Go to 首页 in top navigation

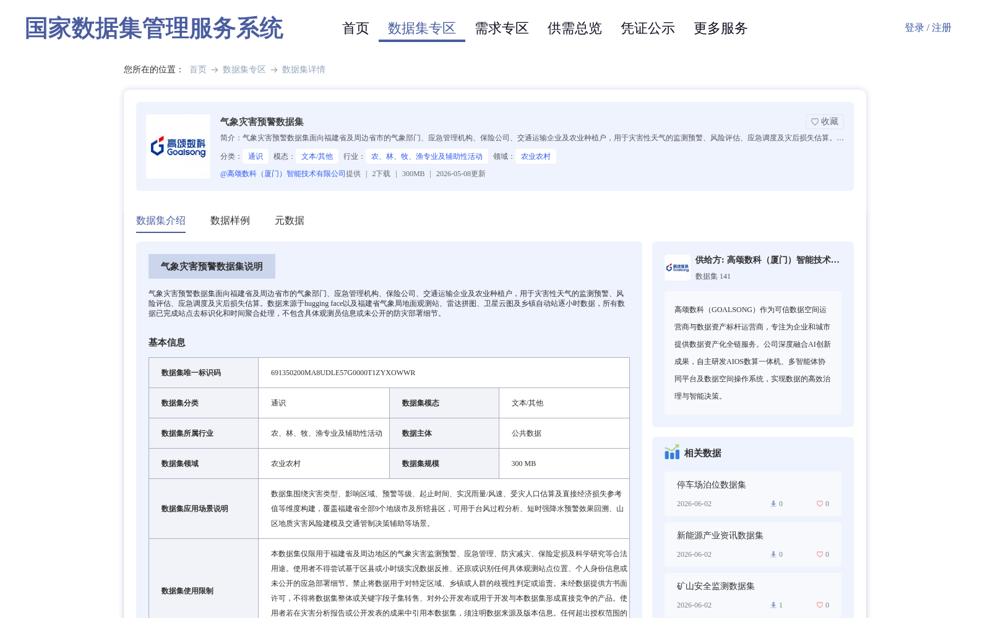[356, 28]
